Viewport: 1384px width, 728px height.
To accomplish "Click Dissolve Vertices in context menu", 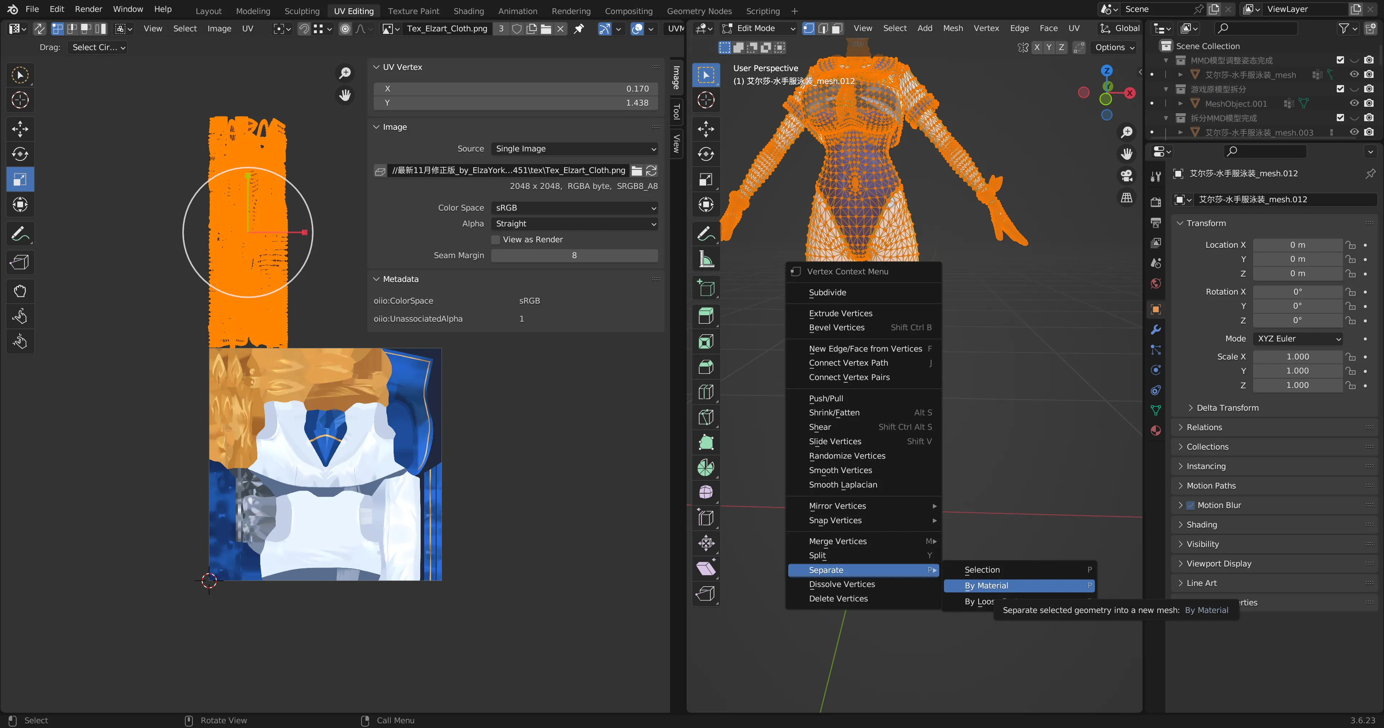I will [841, 584].
